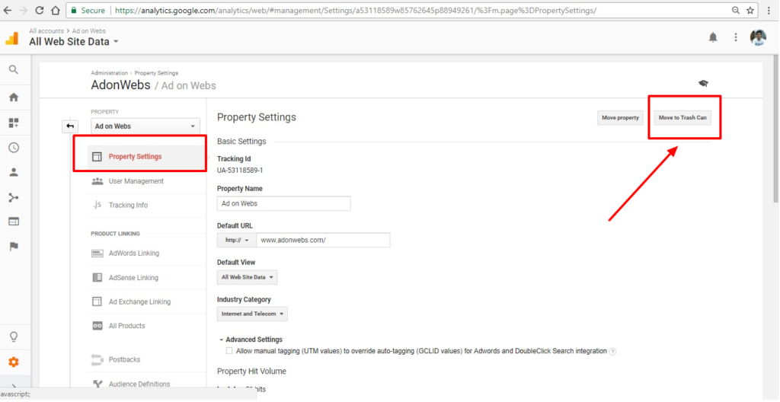This screenshot has width=780, height=402.
Task: Click the Move to Trash Can button
Action: click(x=682, y=118)
